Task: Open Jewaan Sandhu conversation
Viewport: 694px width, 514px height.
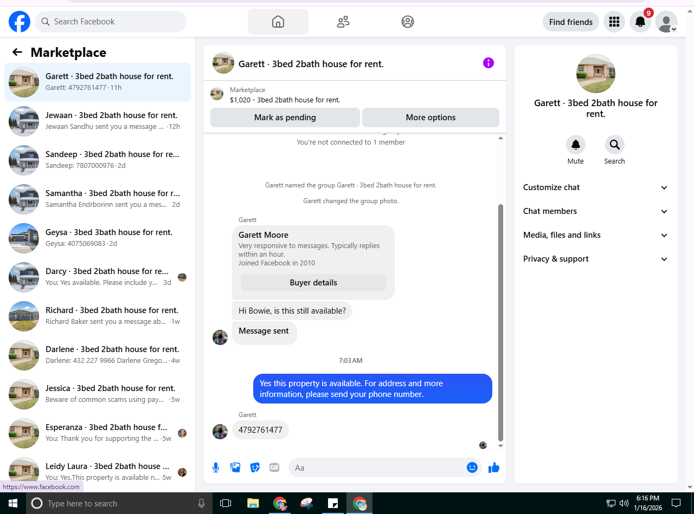Action: (x=98, y=121)
